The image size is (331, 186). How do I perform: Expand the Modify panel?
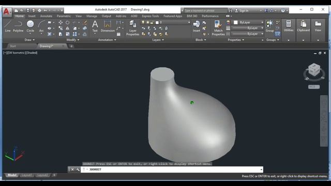[73, 40]
